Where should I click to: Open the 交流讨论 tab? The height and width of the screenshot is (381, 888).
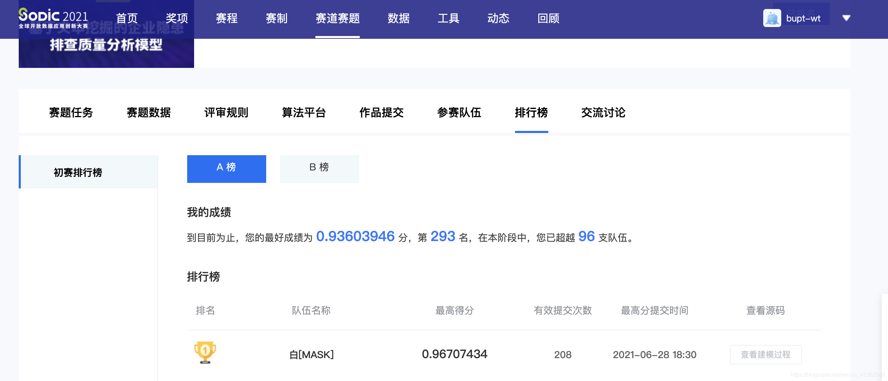[x=603, y=113]
